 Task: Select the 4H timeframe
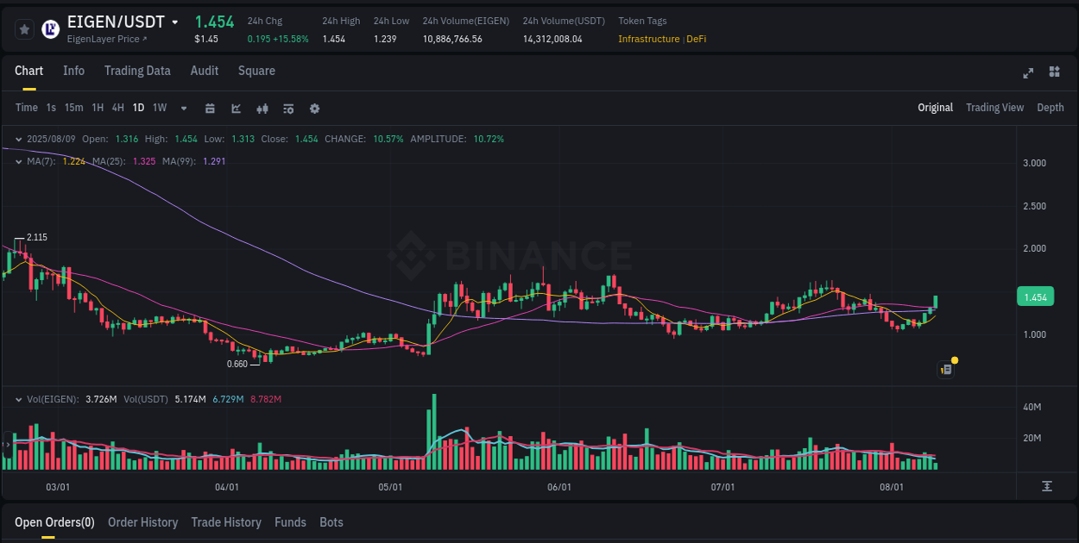(117, 108)
